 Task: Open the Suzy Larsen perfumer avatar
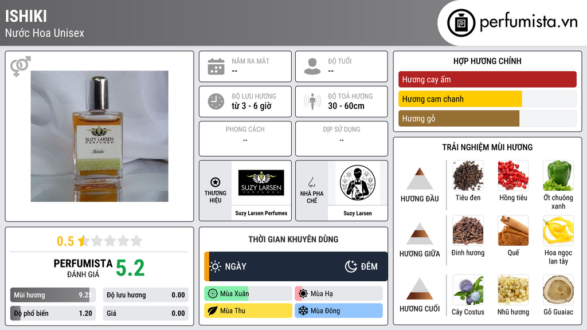[358, 183]
